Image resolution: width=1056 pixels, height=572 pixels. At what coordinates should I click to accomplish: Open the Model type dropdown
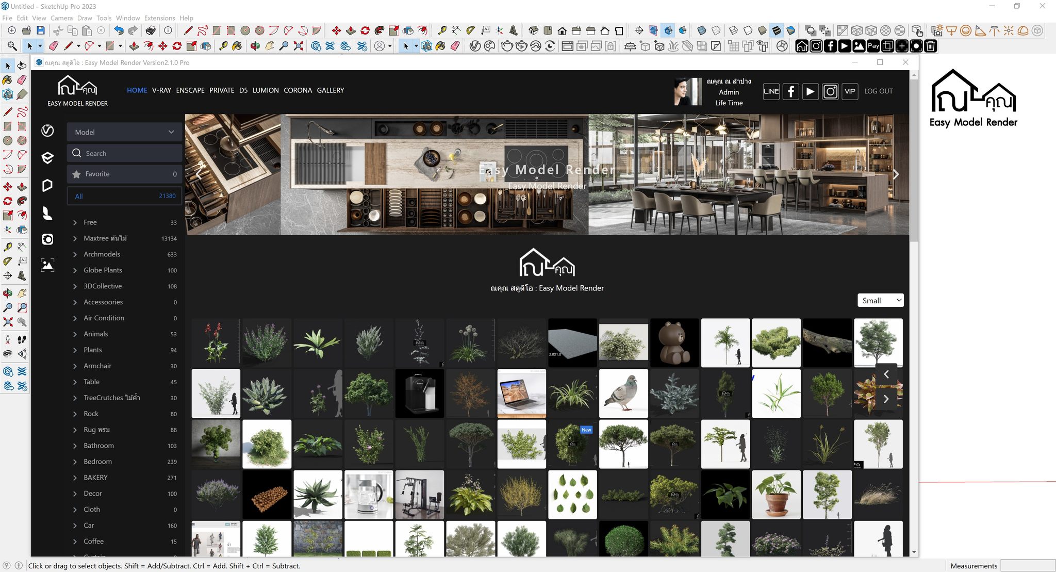pos(124,132)
